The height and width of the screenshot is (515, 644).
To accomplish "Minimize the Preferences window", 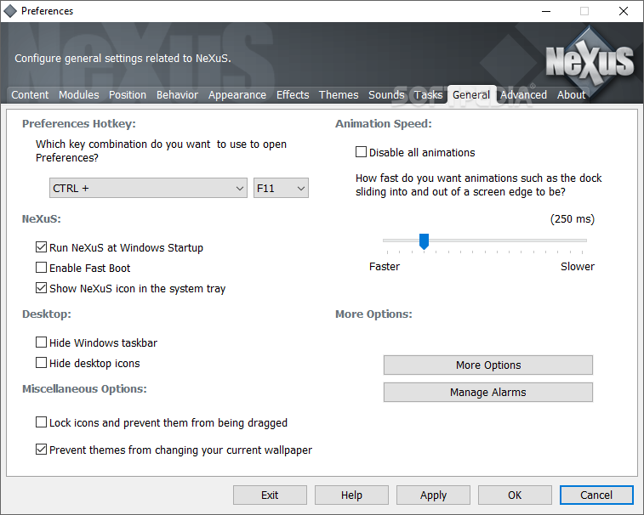I will [x=546, y=11].
